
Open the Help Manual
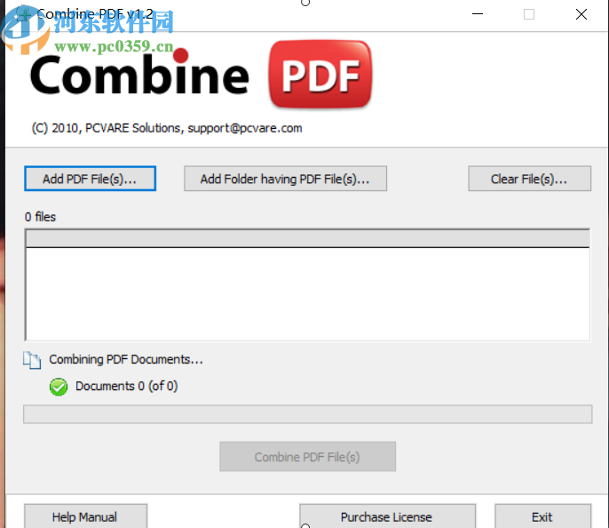coord(85,516)
